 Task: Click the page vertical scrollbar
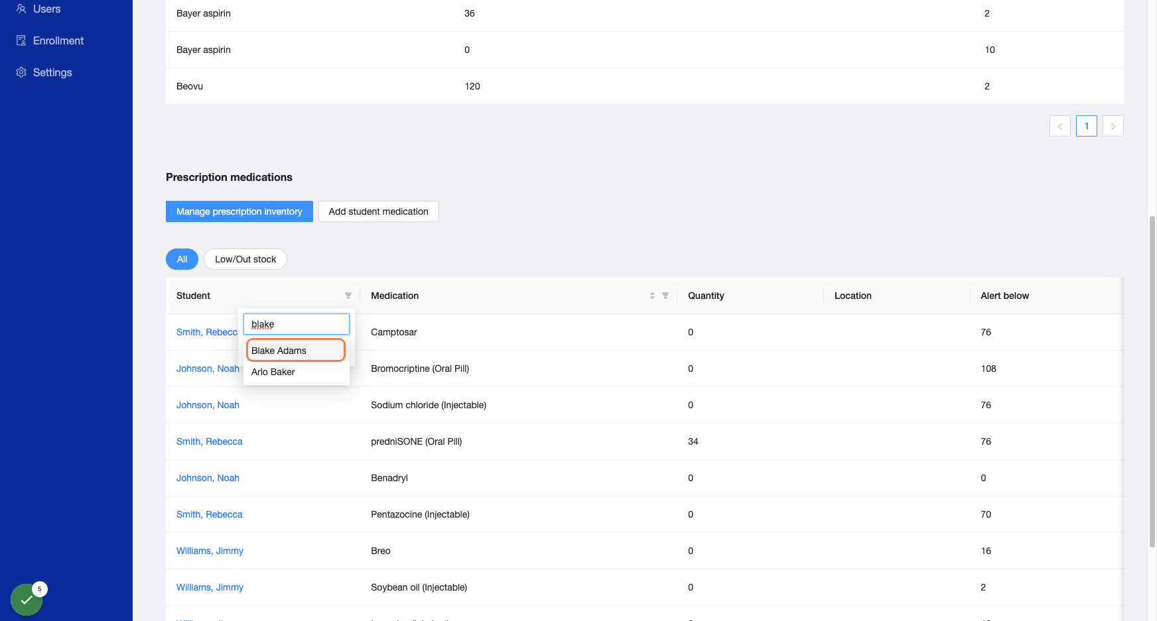[x=1152, y=381]
